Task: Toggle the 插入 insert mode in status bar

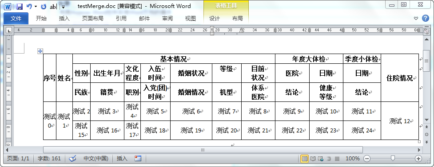Action: pyautogui.click(x=122, y=159)
